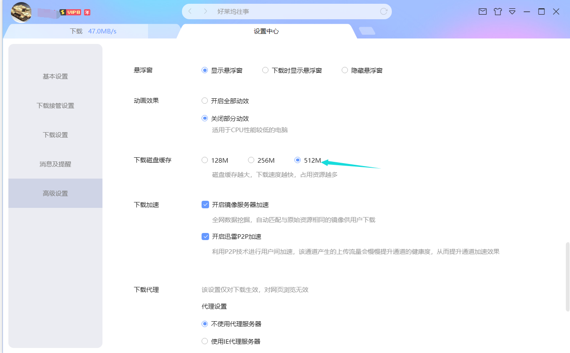Select the 256M disk cache option
570x353 pixels.
[251, 160]
